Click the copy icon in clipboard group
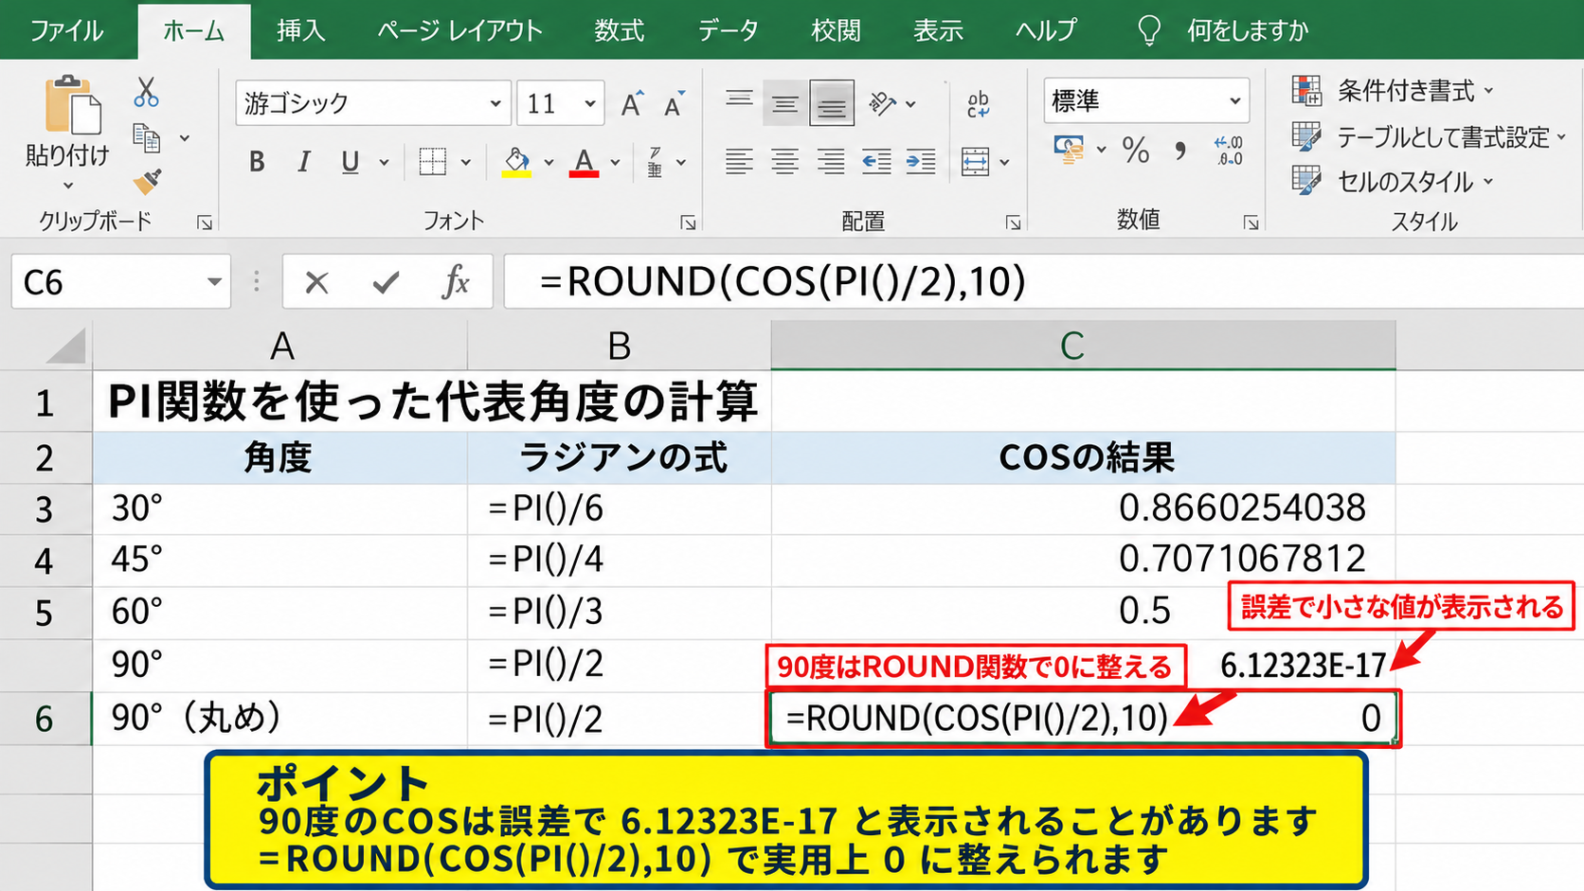 click(147, 137)
